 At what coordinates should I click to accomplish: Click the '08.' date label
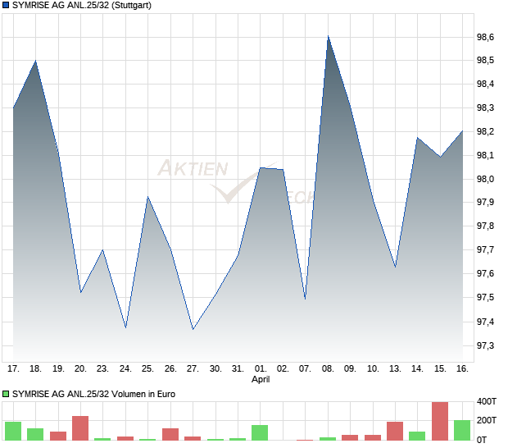point(328,369)
